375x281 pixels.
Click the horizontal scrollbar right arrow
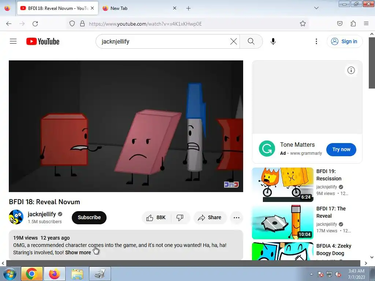point(366,263)
